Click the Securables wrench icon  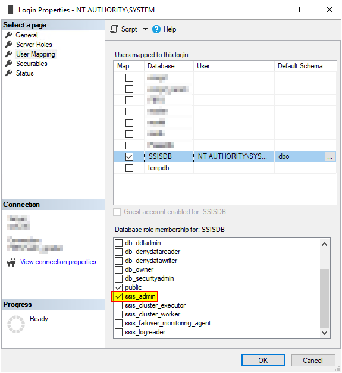tap(9, 64)
